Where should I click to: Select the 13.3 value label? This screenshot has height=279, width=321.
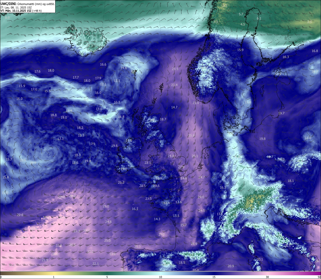(81, 135)
